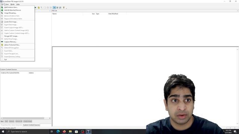Click the Date Modified column header
239x134 pixels.
117,14
